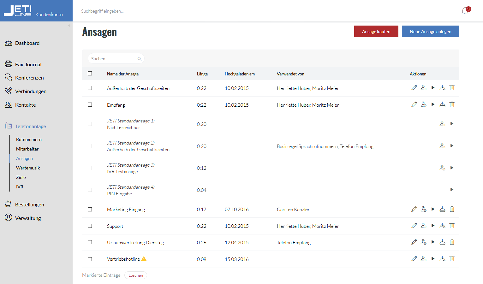Toggle the select-all checkbox in table header
This screenshot has height=284, width=483.
coord(90,74)
